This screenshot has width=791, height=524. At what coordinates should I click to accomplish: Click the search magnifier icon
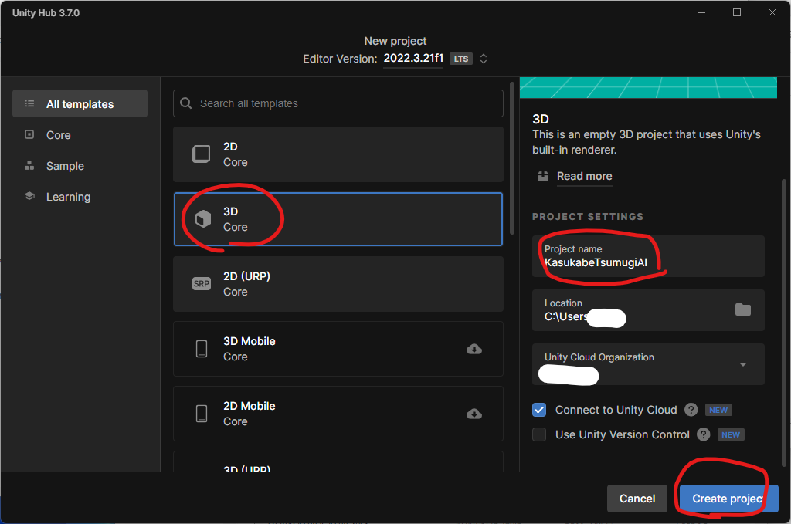click(185, 103)
